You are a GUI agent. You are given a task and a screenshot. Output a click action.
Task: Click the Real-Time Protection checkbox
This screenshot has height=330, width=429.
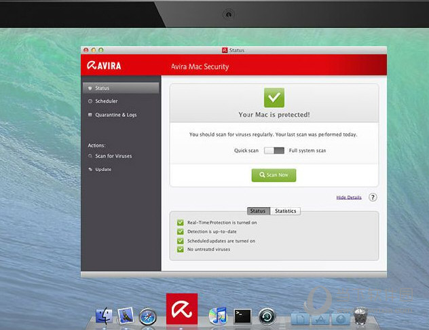181,223
